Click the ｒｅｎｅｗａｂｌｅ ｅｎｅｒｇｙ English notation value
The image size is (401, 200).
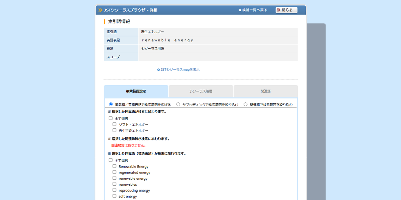point(167,40)
